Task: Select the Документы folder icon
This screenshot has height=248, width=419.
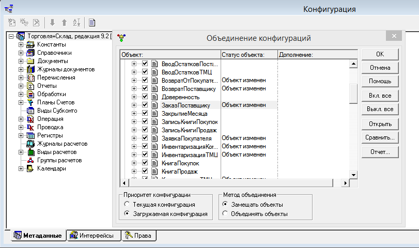Action: tap(30, 61)
